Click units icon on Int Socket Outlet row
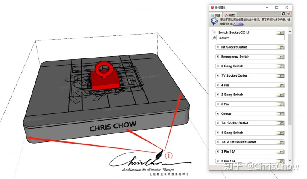 click(281, 47)
